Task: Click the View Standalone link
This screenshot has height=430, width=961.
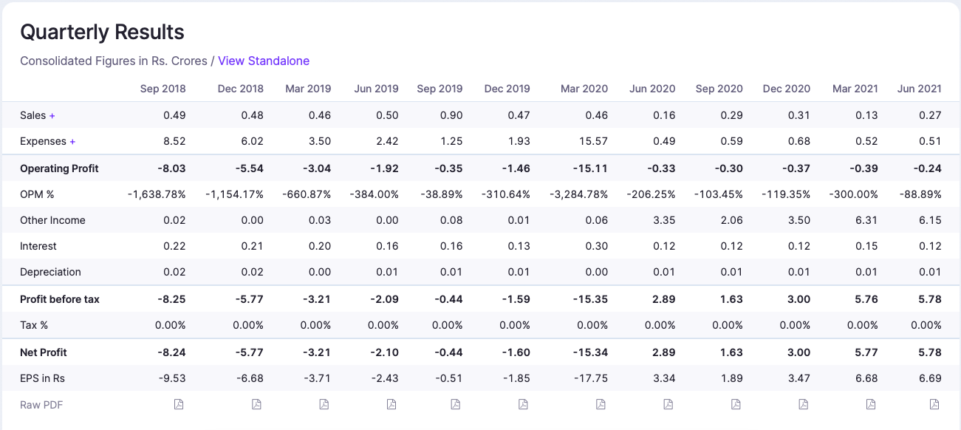Action: [x=264, y=61]
